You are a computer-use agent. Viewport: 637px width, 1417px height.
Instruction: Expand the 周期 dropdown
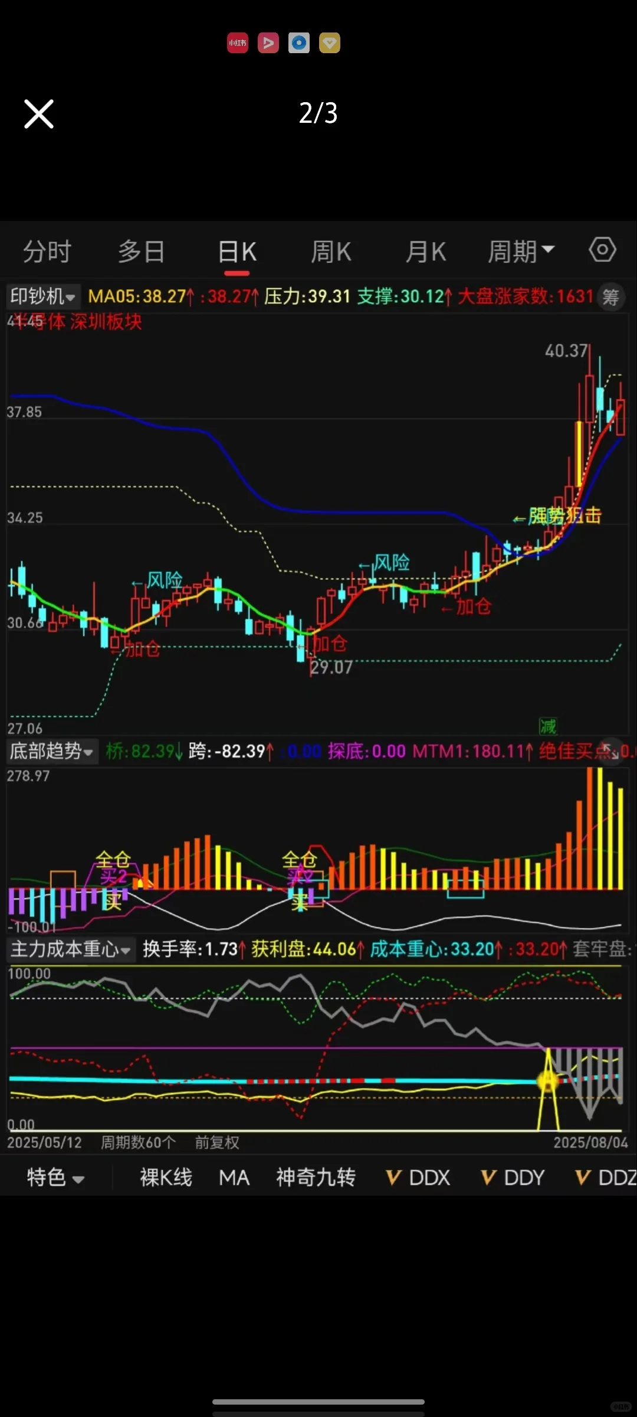pyautogui.click(x=521, y=252)
